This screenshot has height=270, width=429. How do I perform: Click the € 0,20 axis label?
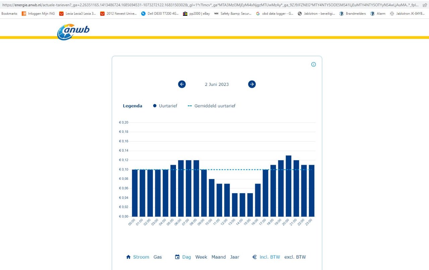(x=124, y=122)
